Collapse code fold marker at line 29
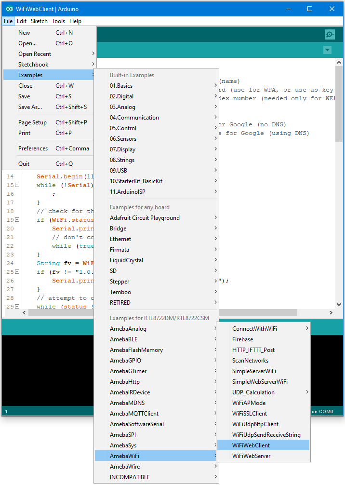Screen dimensions: 345x485 [17, 307]
